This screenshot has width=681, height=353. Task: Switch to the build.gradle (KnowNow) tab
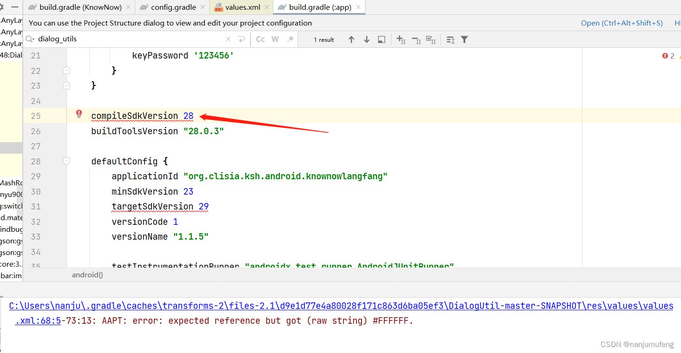tap(80, 7)
